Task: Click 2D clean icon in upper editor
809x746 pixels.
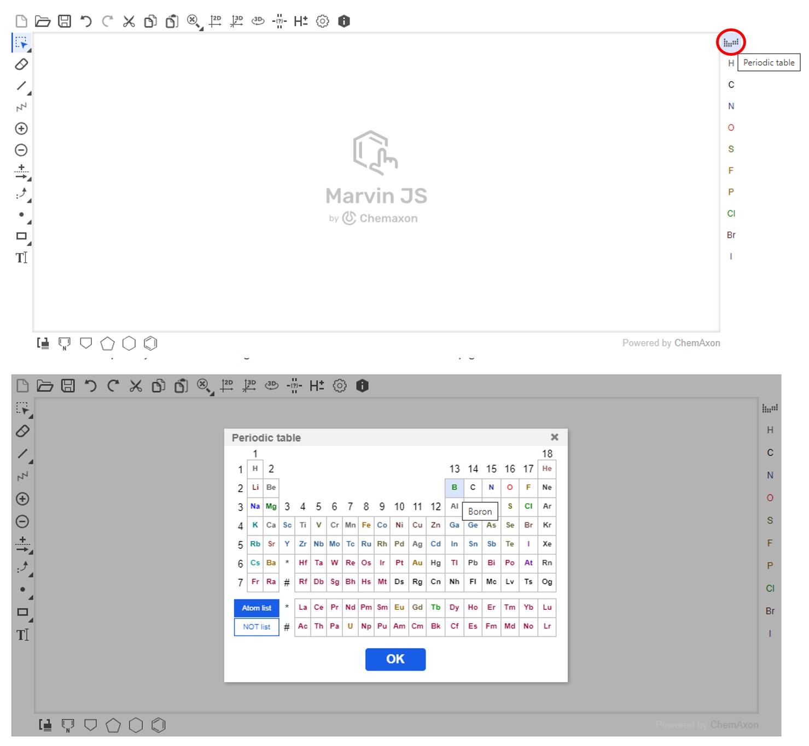Action: 215,21
